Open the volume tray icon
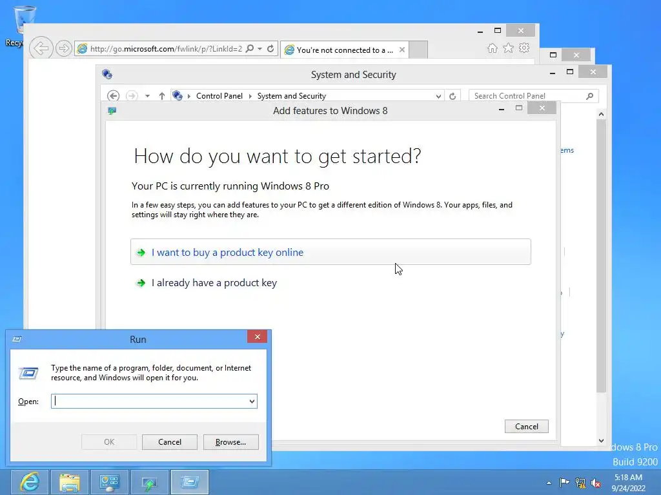This screenshot has height=495, width=661. point(596,483)
